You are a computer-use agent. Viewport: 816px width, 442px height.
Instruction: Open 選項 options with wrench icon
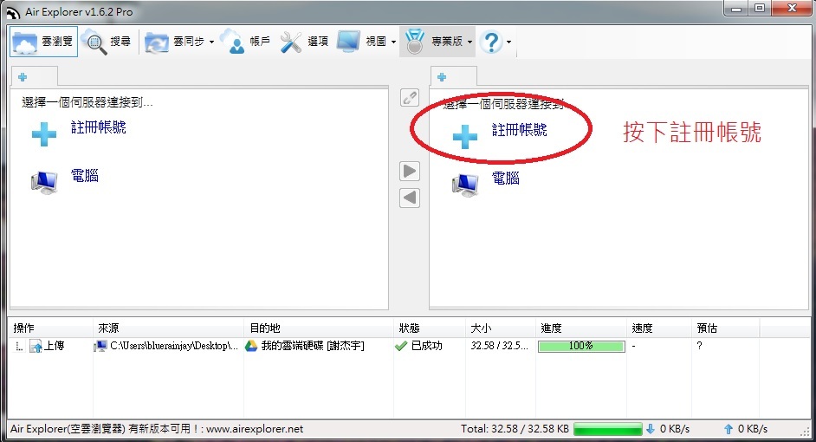coord(304,42)
